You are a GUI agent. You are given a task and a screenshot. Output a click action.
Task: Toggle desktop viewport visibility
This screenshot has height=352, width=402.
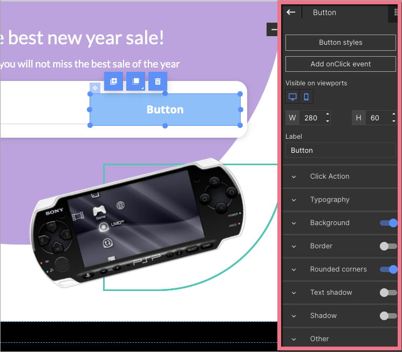coord(292,97)
